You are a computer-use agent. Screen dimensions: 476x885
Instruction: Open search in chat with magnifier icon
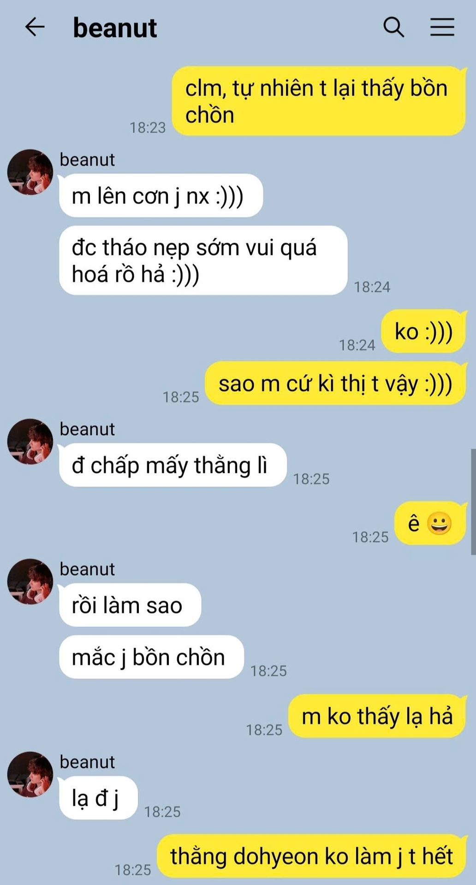(393, 27)
